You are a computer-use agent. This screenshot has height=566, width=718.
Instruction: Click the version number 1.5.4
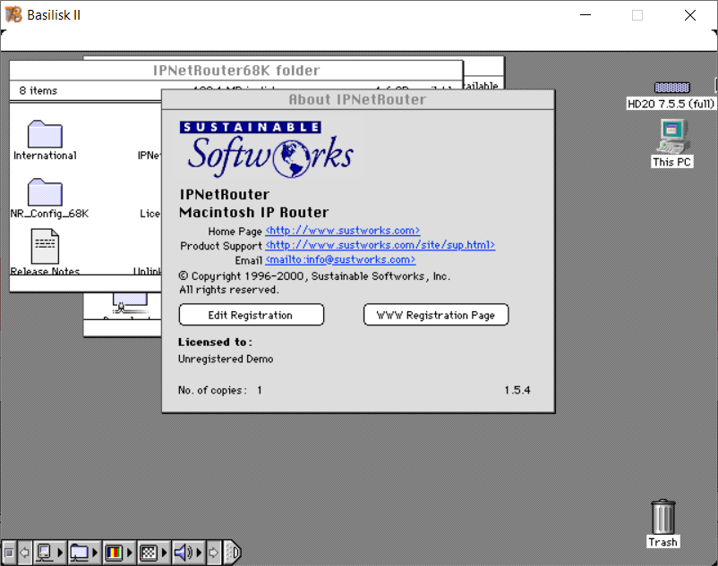click(x=517, y=390)
